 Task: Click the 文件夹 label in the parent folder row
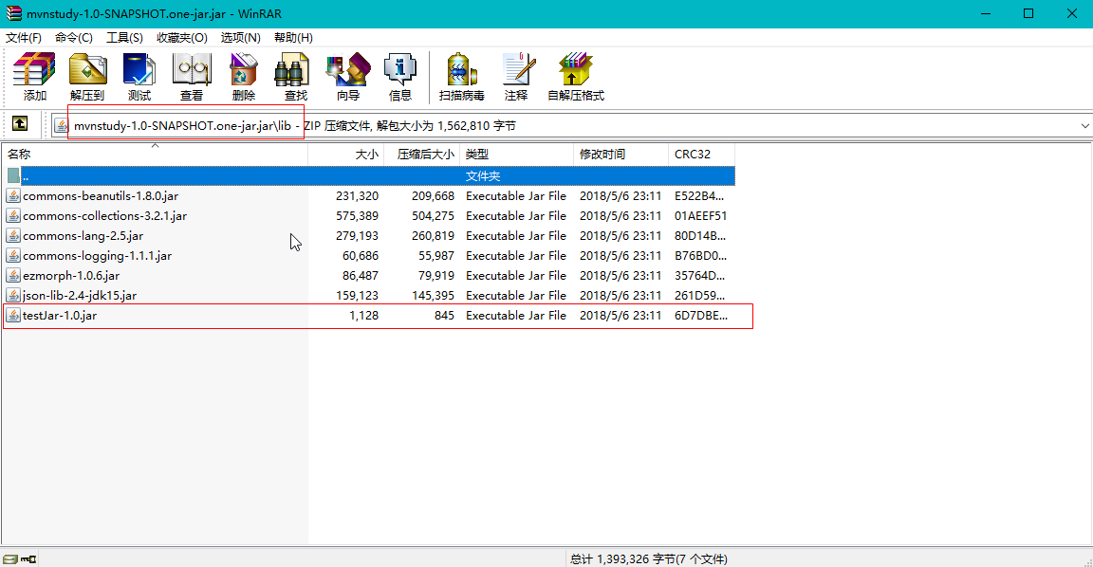click(x=483, y=176)
